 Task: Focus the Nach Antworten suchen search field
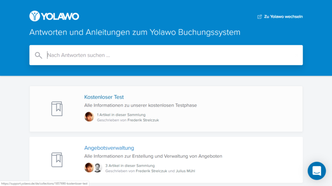pos(166,55)
